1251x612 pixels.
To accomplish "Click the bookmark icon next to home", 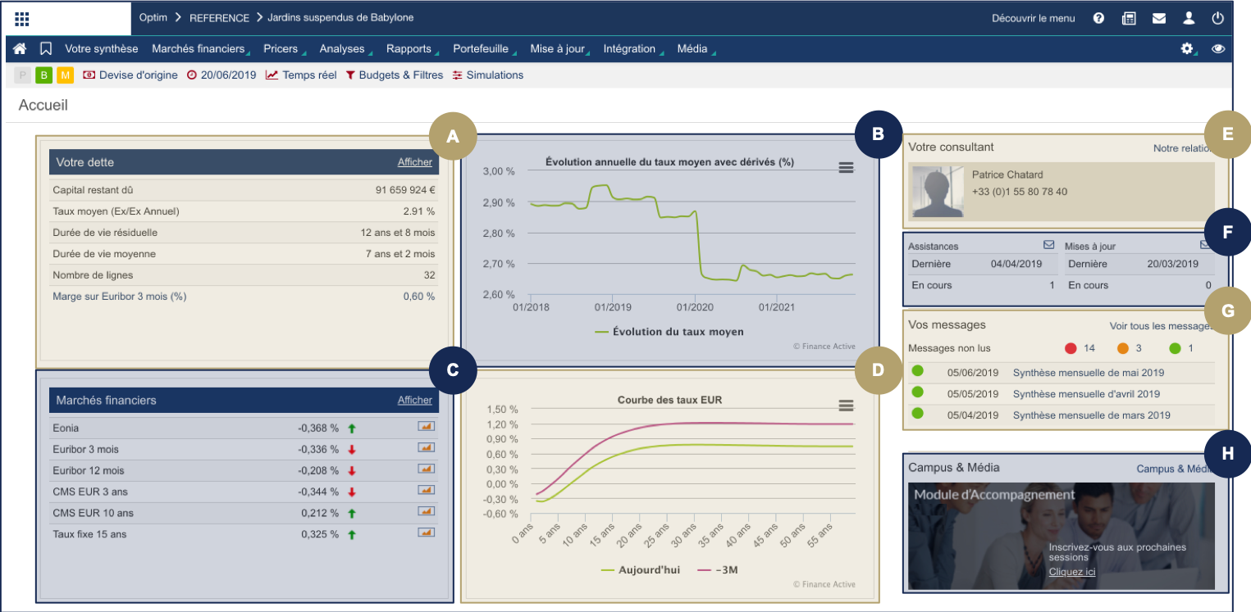I will point(46,49).
